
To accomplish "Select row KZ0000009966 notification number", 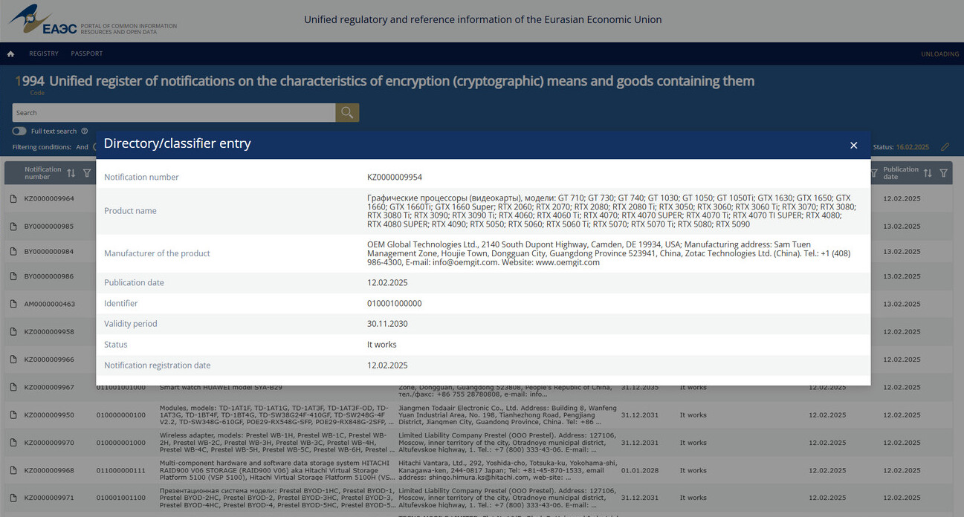I will click(49, 360).
